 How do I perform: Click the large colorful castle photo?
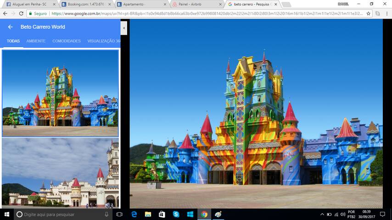click(x=256, y=114)
